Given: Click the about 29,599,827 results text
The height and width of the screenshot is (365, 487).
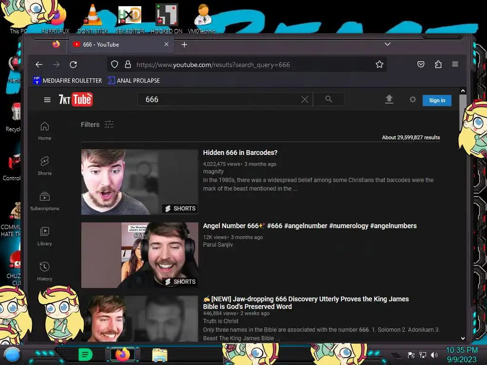Looking at the screenshot, I should pyautogui.click(x=410, y=137).
